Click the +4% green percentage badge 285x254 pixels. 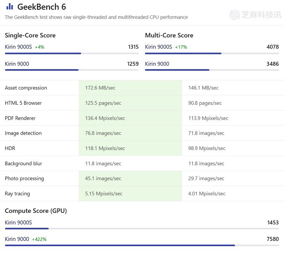(40, 47)
